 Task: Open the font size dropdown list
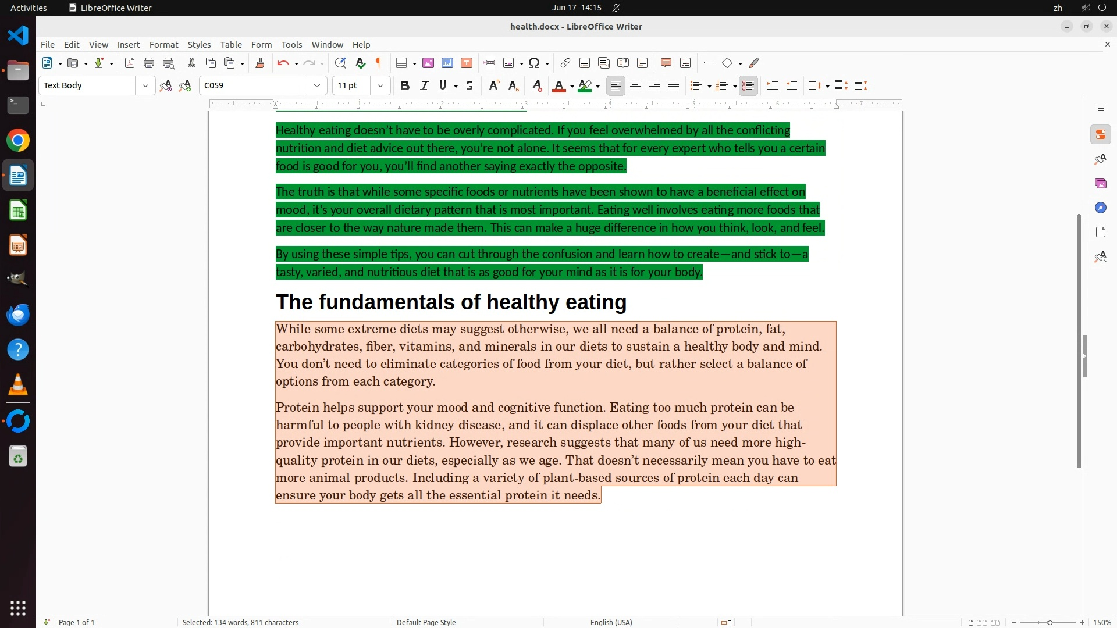380,86
